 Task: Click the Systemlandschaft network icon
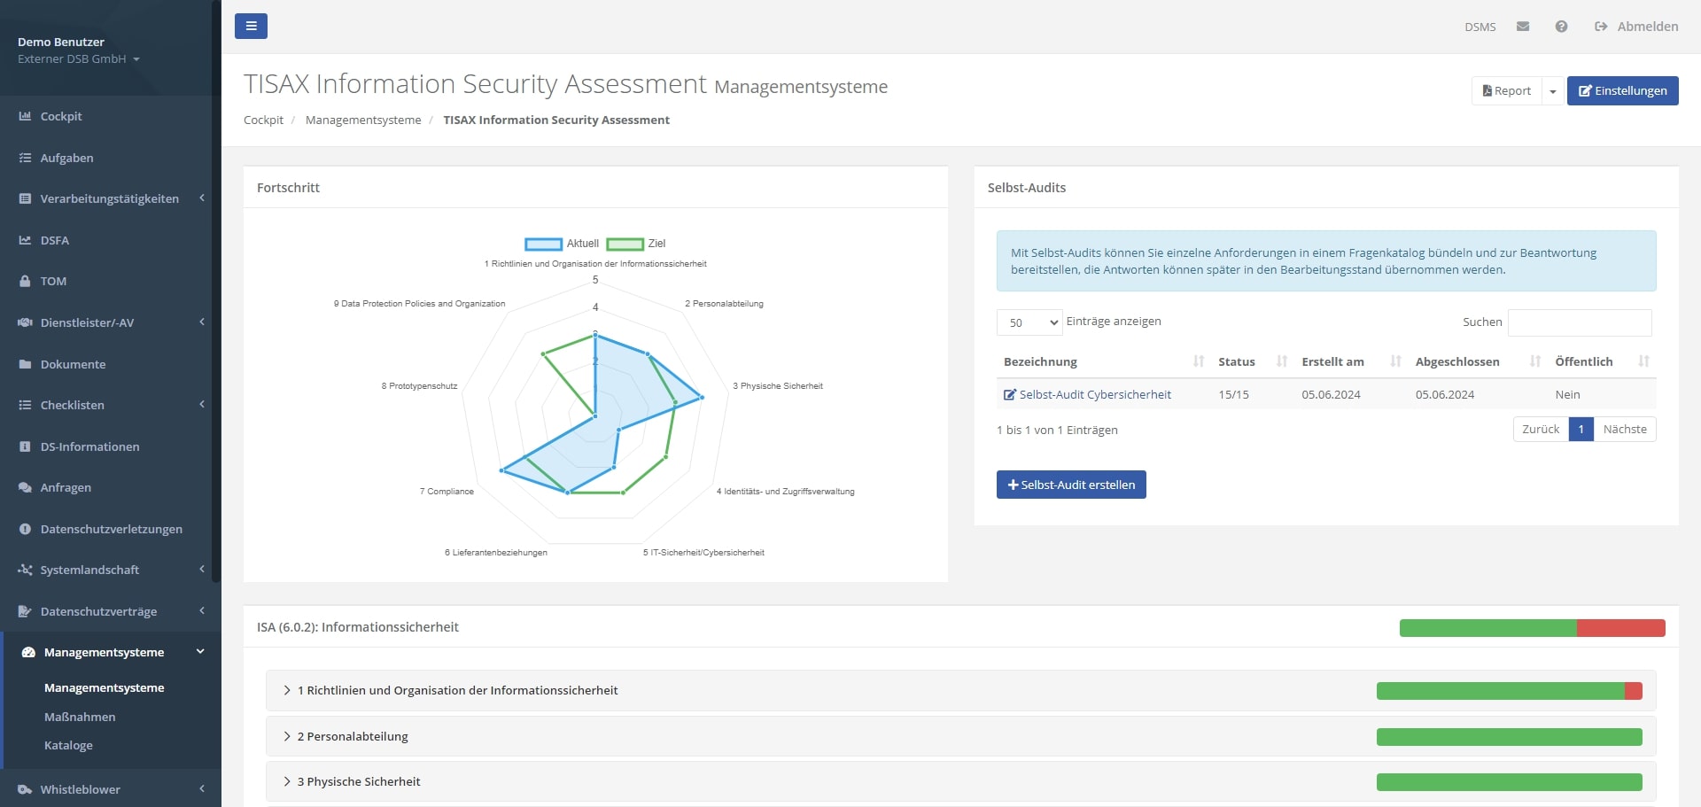tap(25, 570)
